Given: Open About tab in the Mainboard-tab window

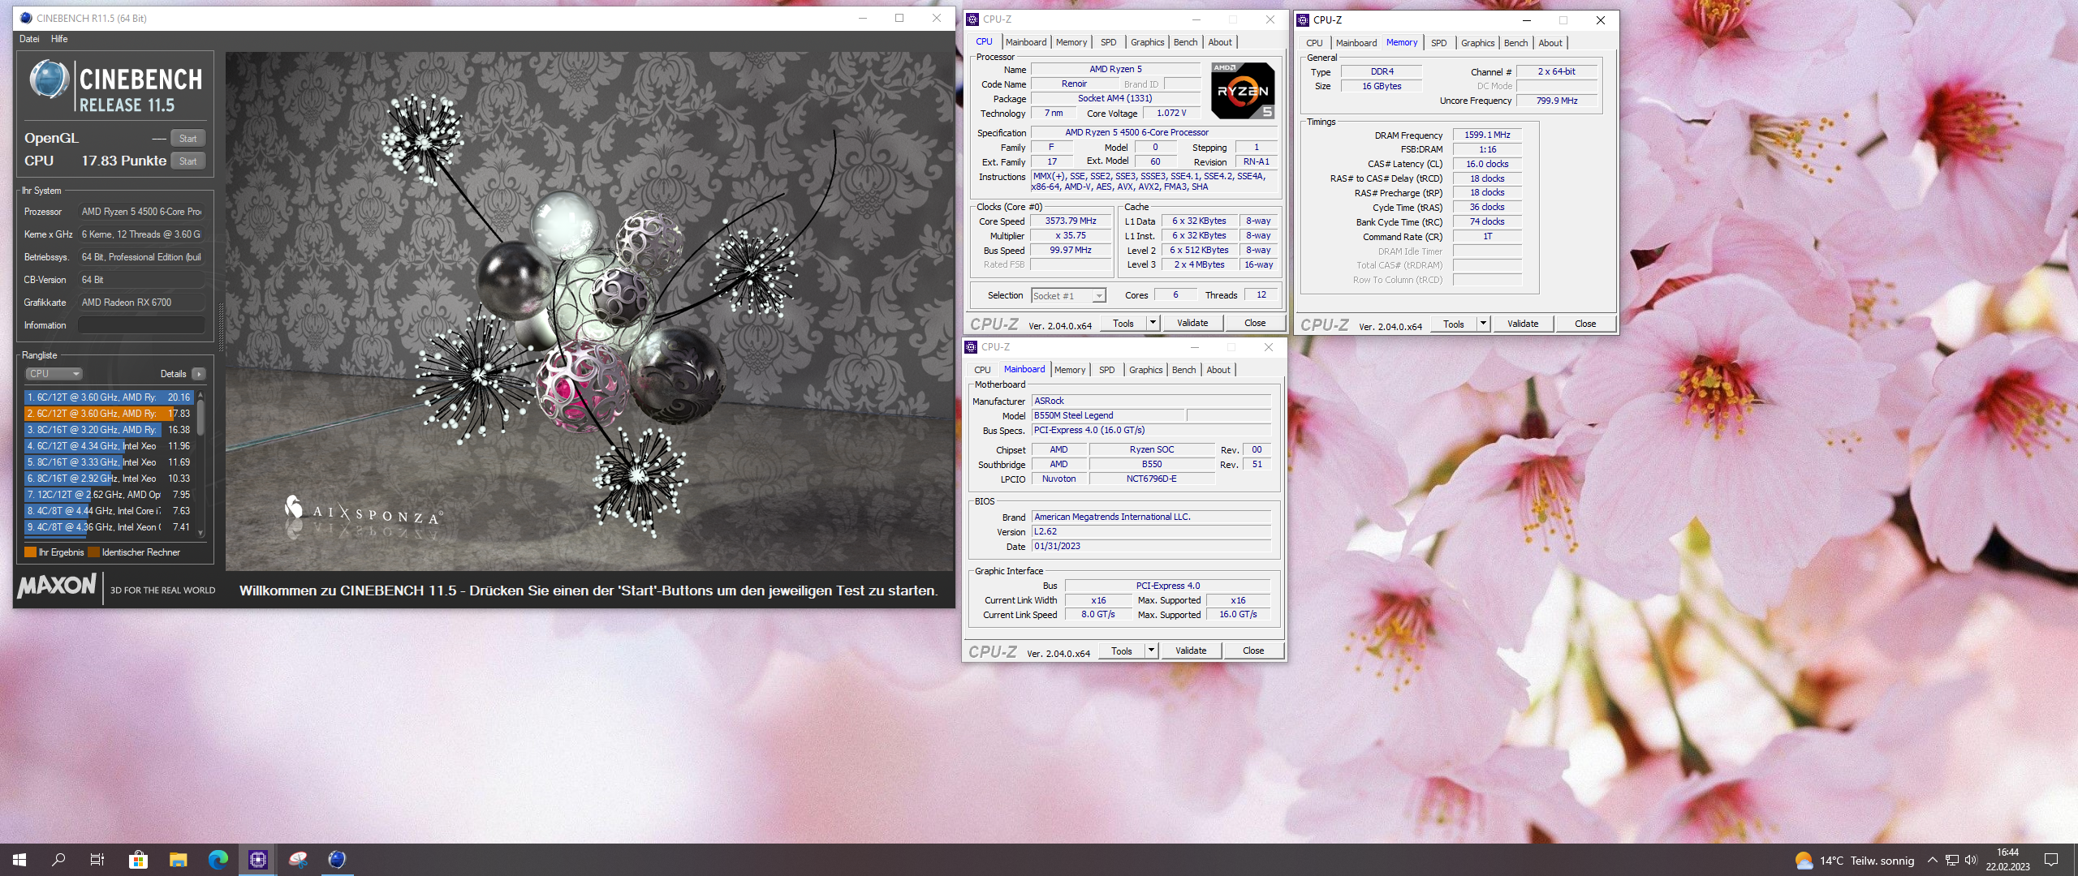Looking at the screenshot, I should (x=1218, y=370).
